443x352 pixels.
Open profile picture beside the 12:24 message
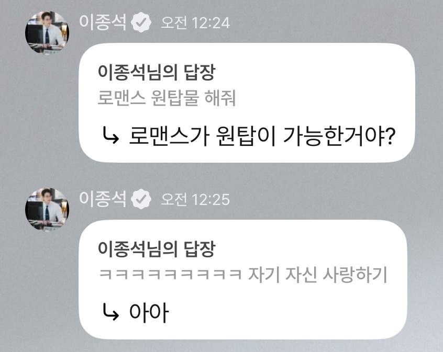[x=47, y=32]
